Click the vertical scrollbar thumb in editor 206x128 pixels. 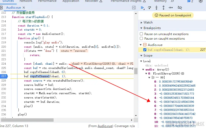(136, 71)
